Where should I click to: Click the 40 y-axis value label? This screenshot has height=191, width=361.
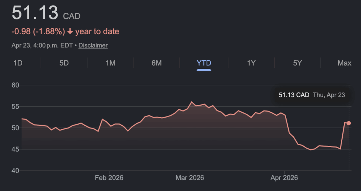pyautogui.click(x=15, y=171)
